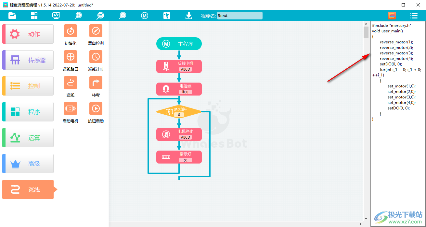Open the hamburger list menu
This screenshot has width=426, height=227.
click(x=414, y=16)
